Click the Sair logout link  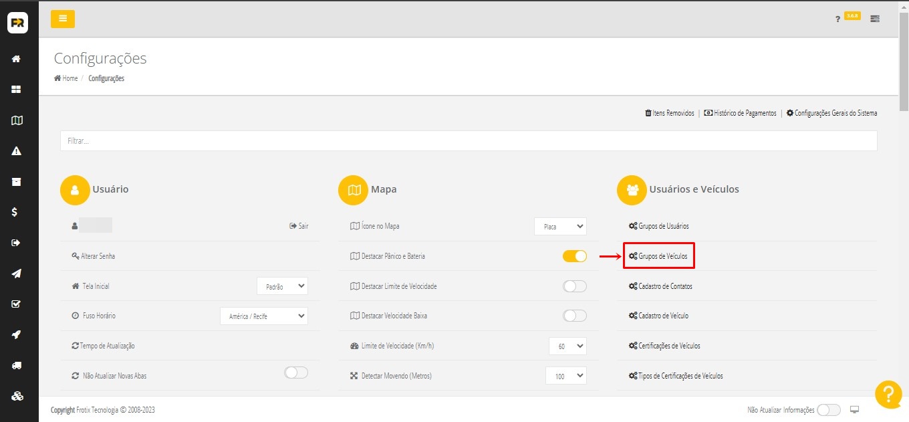click(299, 226)
